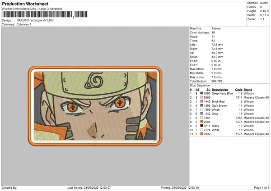Pick the Brick Red color swatch
Image resolution: width=271 pixels, height=191 pixels.
pos(201,101)
